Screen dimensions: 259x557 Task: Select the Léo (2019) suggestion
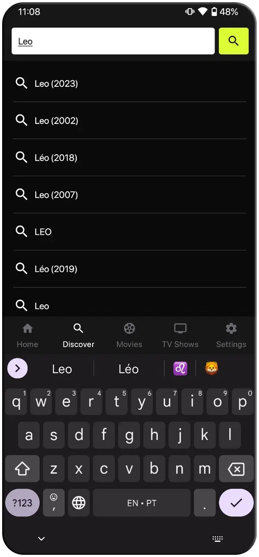pos(56,269)
